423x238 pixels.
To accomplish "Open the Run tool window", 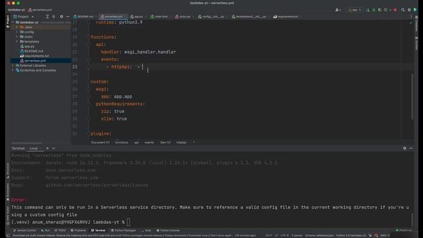I will coord(46,231).
